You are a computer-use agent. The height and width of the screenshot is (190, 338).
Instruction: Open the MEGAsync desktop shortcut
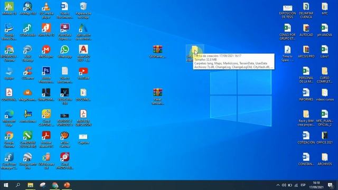tap(46, 52)
